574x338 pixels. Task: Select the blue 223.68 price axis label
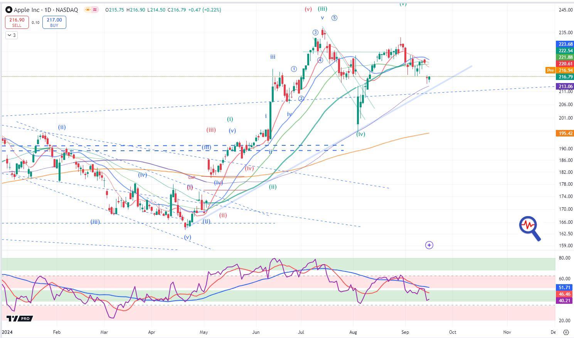(565, 44)
